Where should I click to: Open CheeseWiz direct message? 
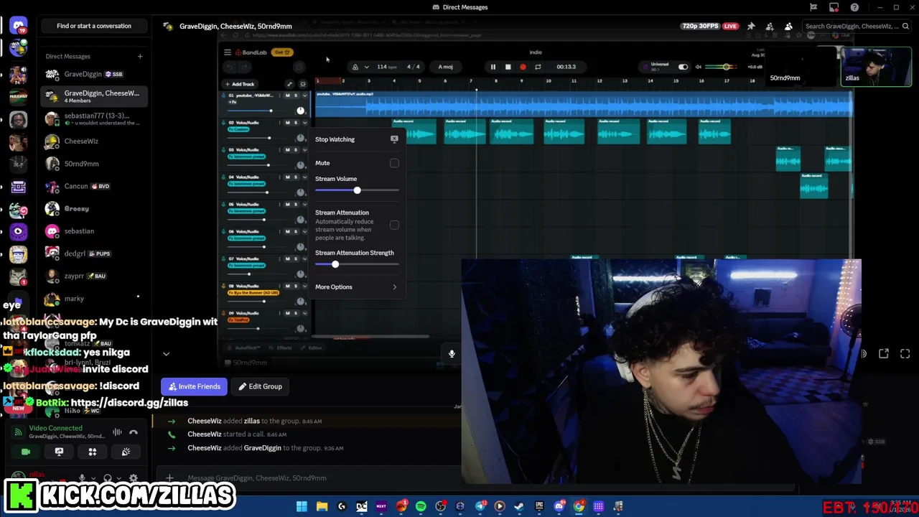tap(93, 141)
